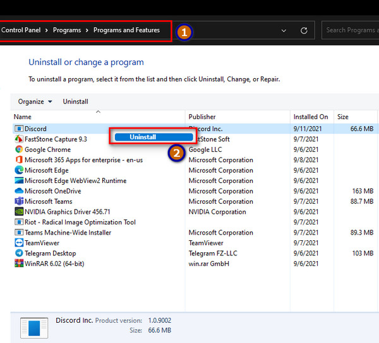
Task: Sort by Name column header
Action: [98, 117]
